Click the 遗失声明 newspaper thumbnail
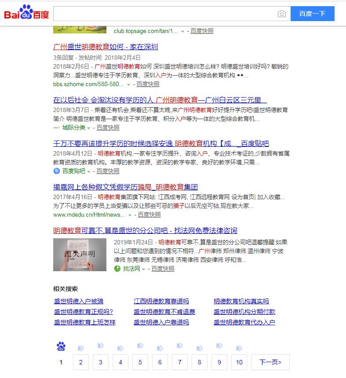 [80, 254]
